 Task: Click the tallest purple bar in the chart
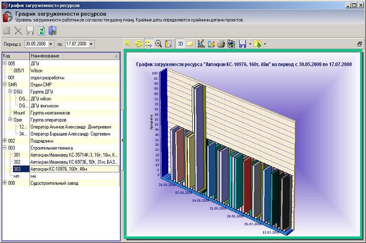point(199,138)
